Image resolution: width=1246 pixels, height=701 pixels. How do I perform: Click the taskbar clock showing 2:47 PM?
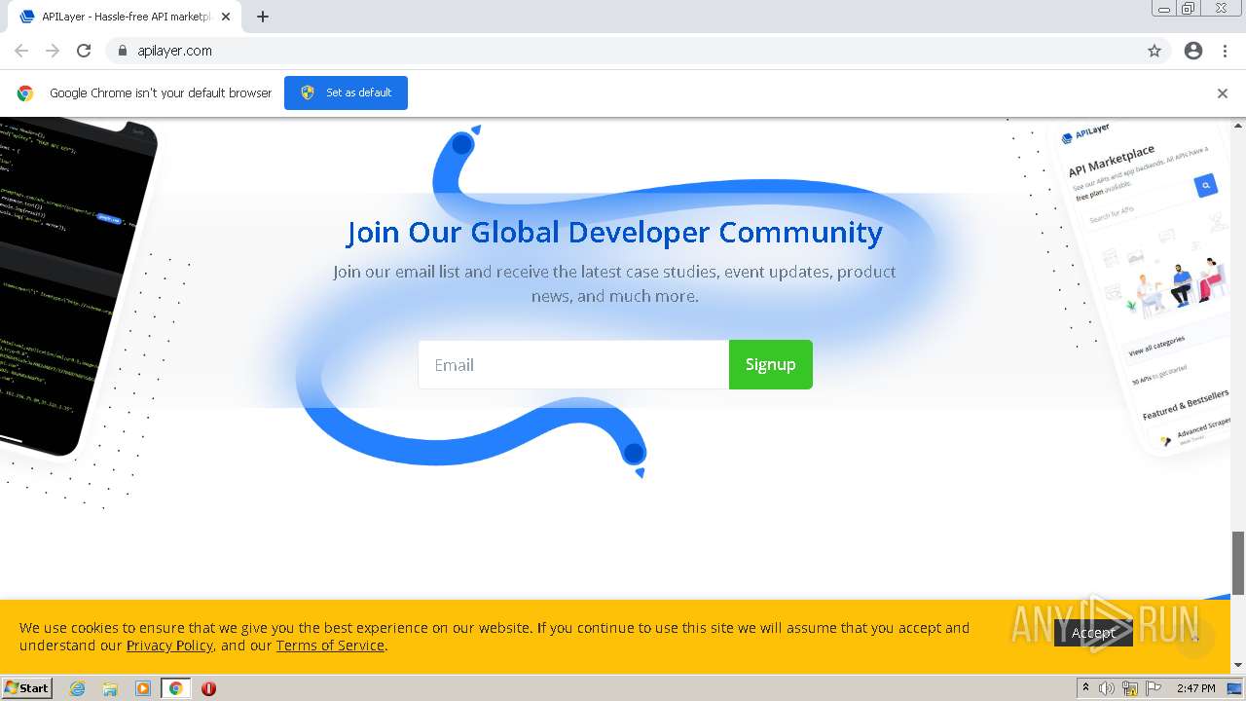[1196, 688]
